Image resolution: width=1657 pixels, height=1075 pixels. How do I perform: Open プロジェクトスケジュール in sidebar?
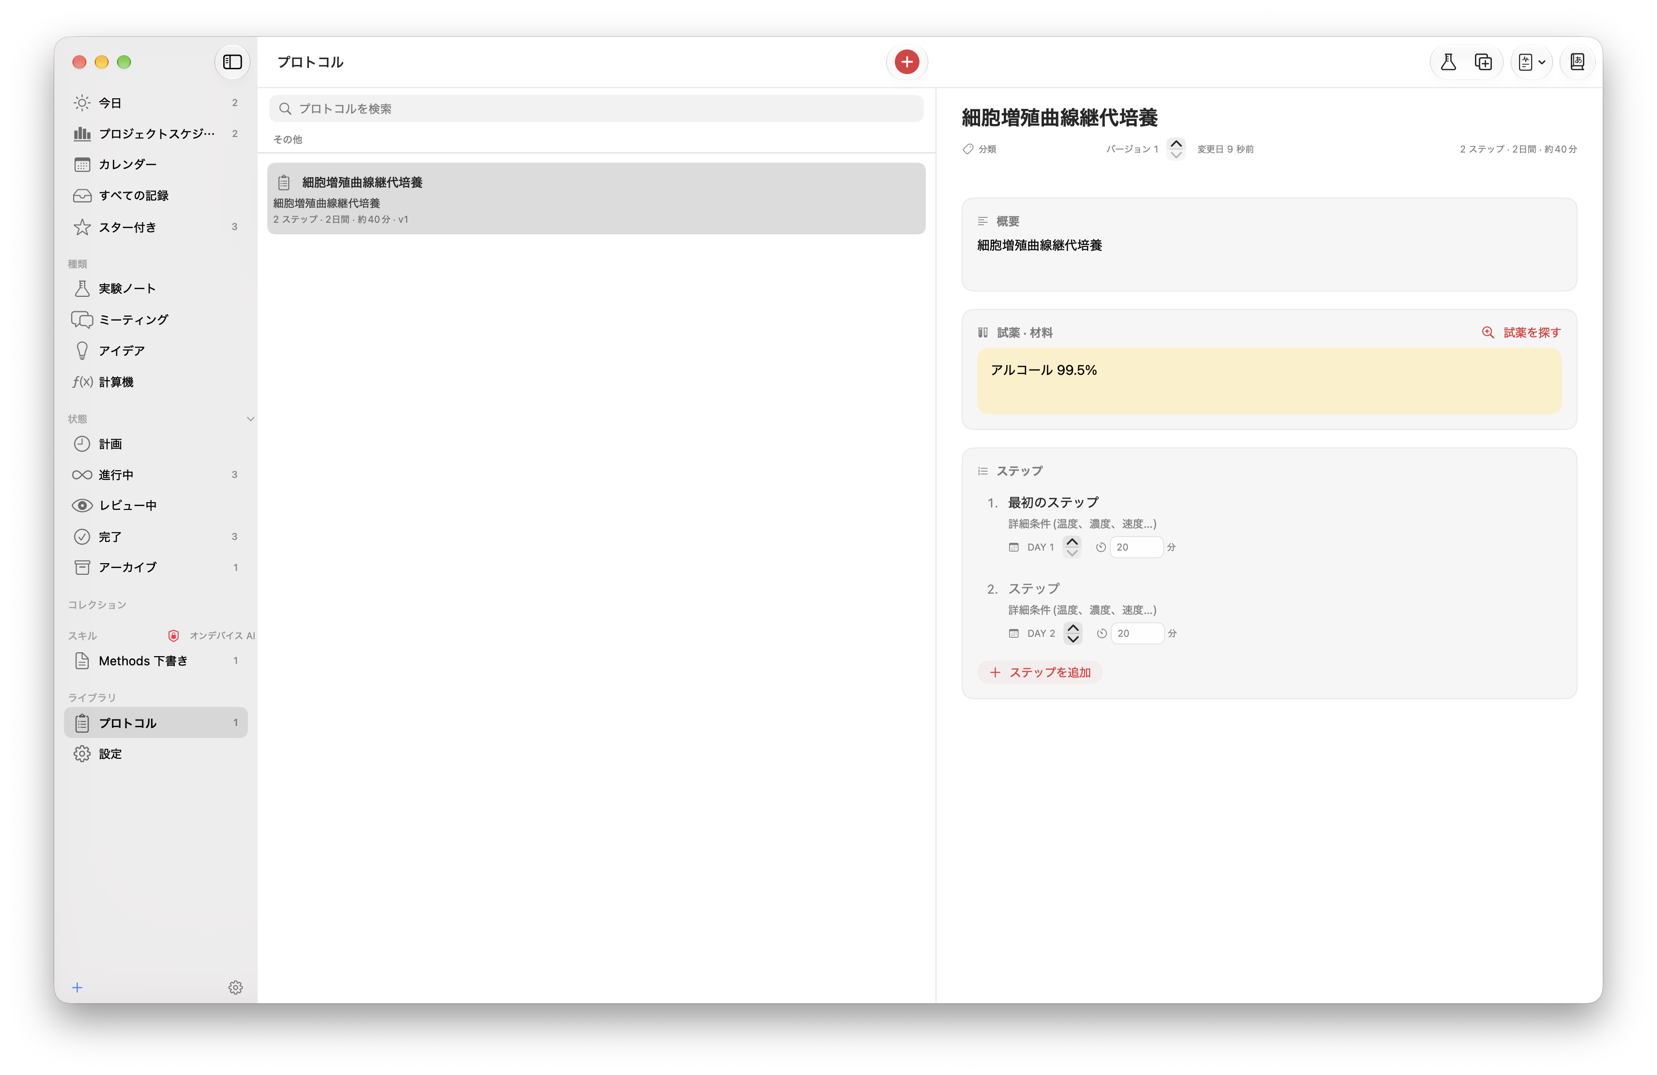[156, 134]
